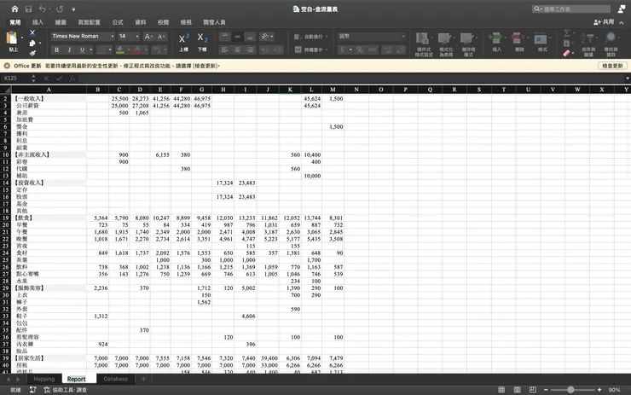
Task: Click the Paste clipboard icon
Action: click(13, 38)
